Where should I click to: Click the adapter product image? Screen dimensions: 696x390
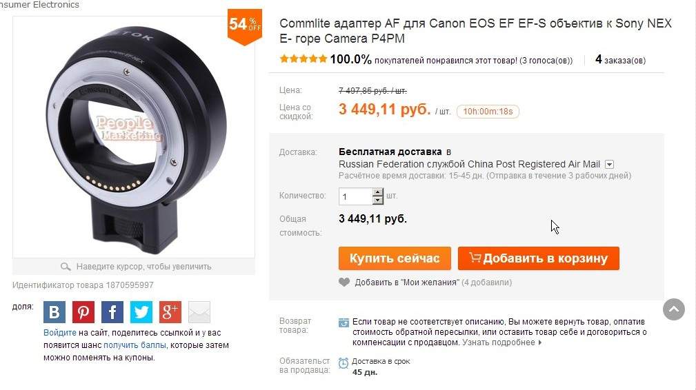coord(134,137)
